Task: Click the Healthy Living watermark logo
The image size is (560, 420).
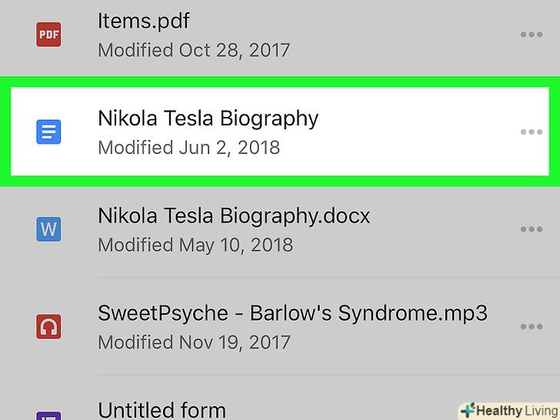Action: [508, 410]
